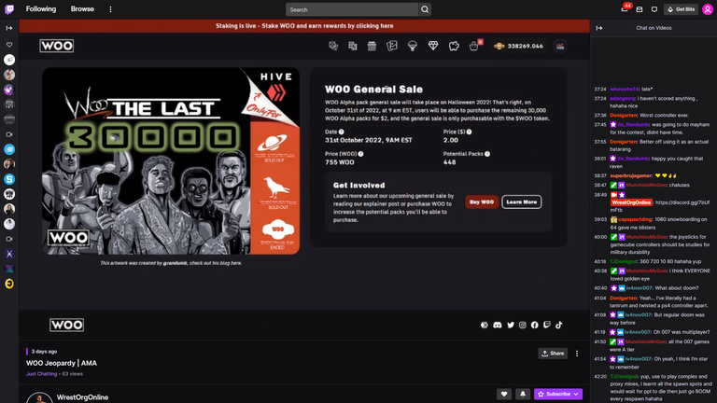Screen dimensions: 717x403
Task: Open the Facebook icon in WOO footer
Action: tap(535, 325)
